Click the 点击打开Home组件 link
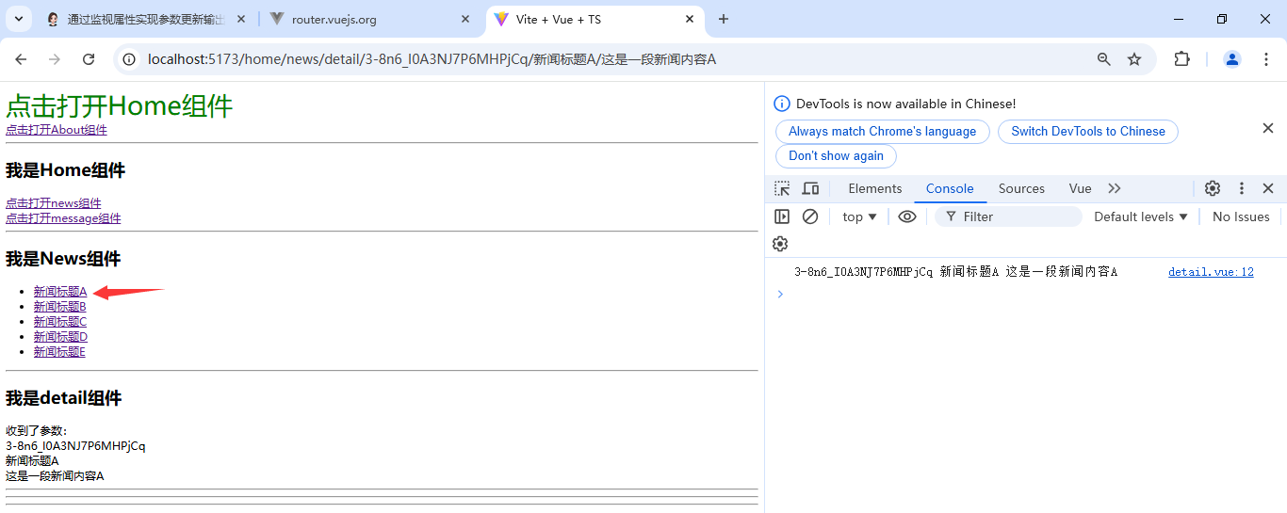 click(x=119, y=105)
